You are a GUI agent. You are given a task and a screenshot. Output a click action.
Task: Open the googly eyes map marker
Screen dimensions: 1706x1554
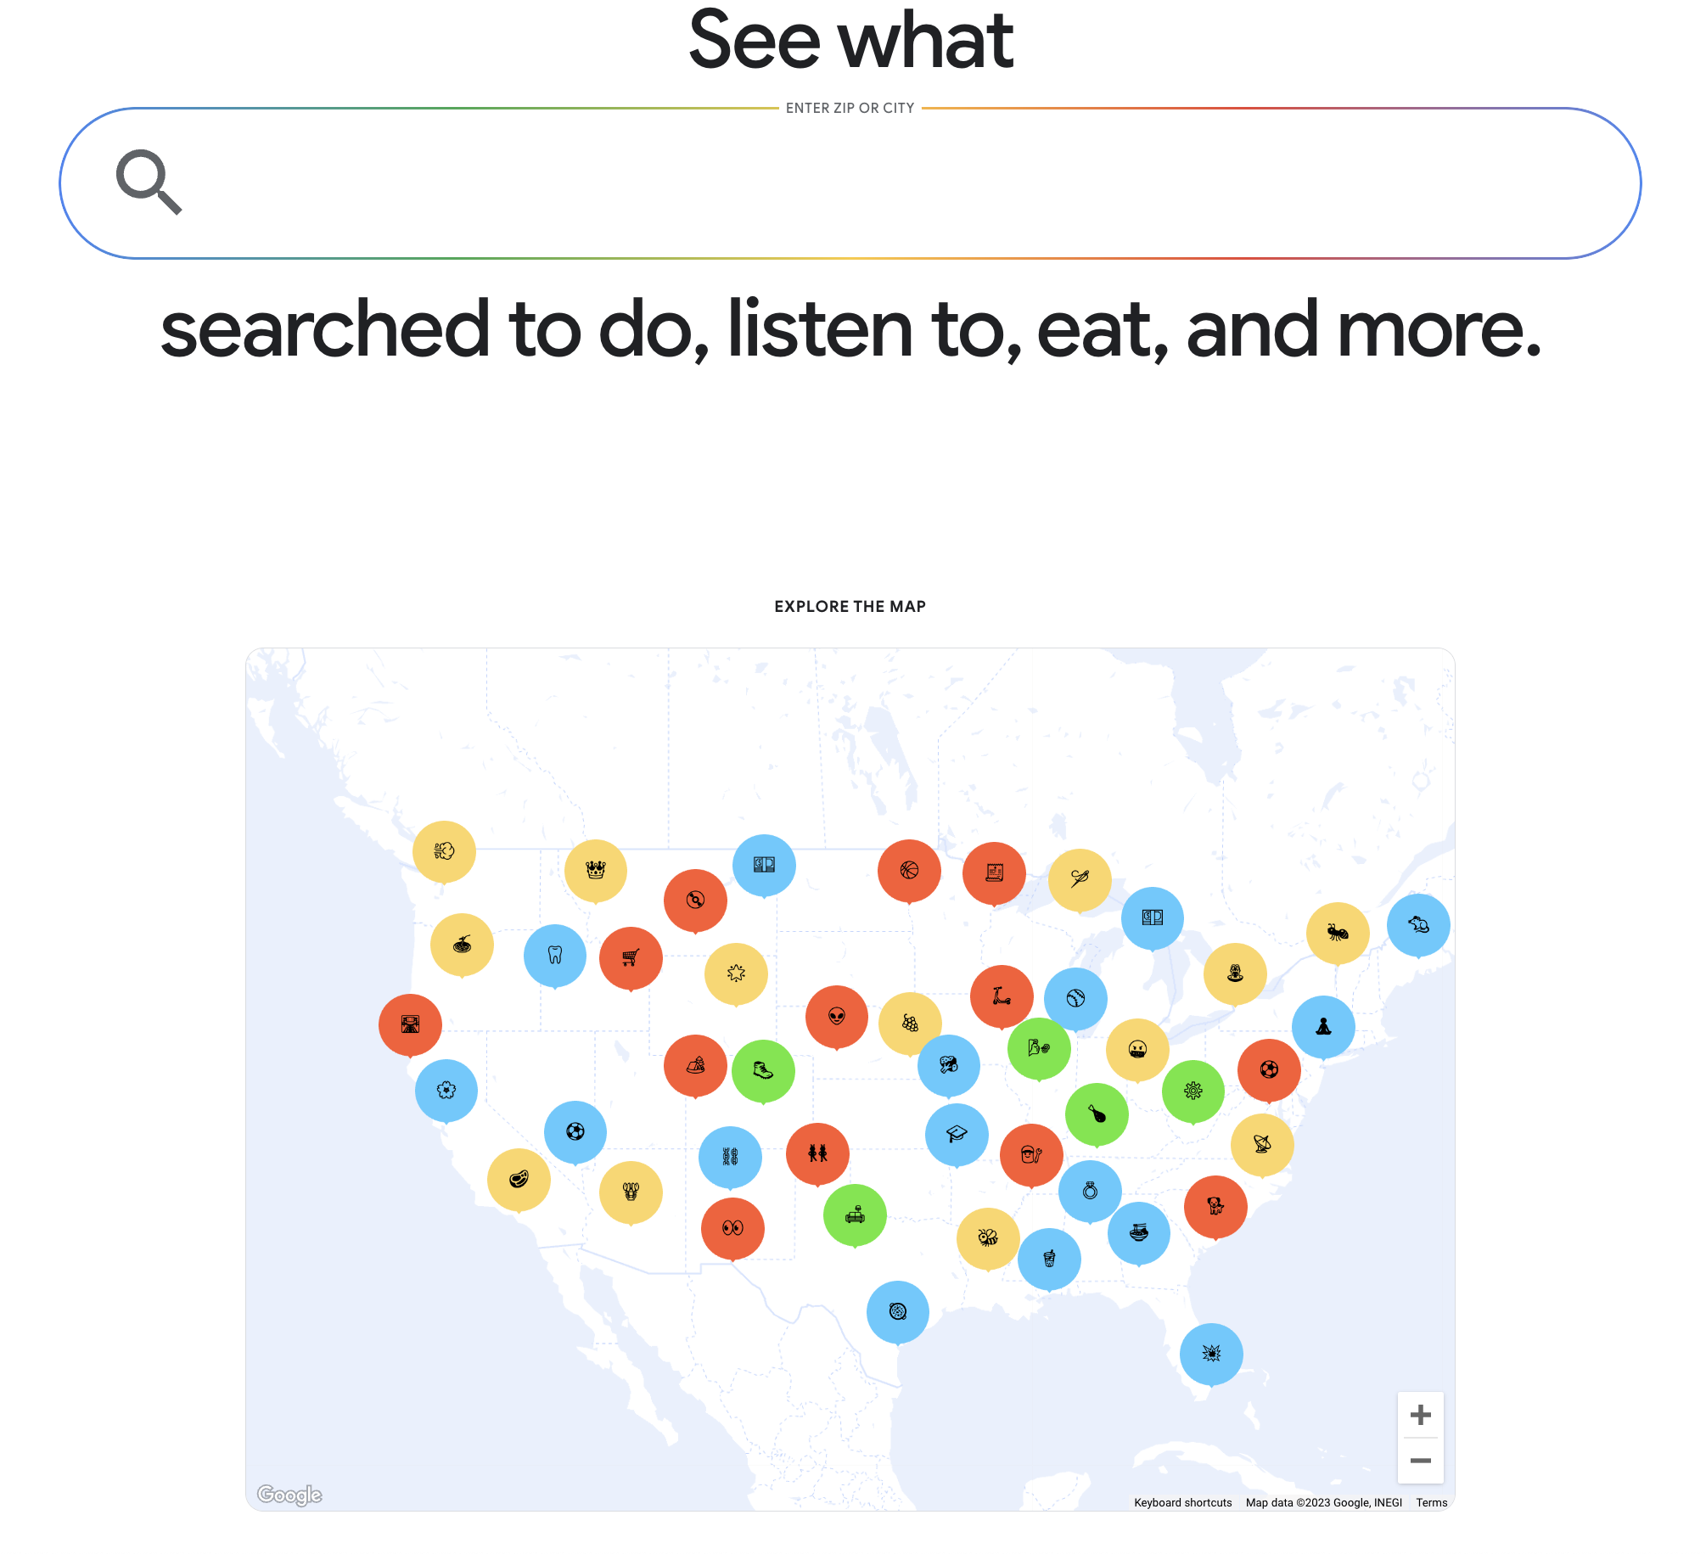732,1228
